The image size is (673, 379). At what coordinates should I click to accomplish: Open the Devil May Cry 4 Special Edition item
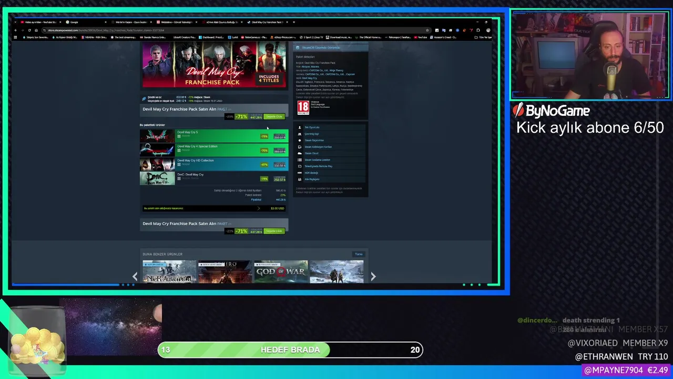coord(213,150)
